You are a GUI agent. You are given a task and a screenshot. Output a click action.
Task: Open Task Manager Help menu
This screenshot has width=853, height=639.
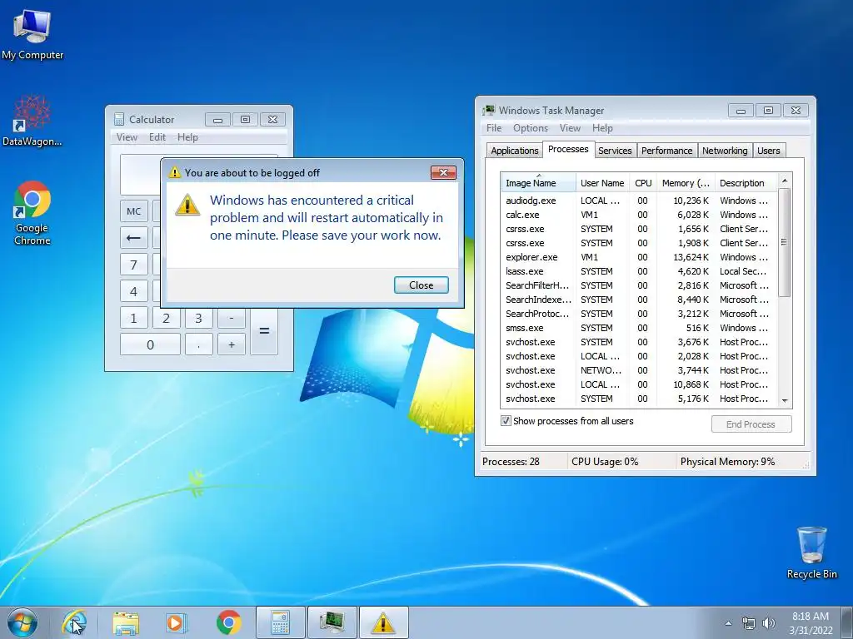(x=602, y=127)
